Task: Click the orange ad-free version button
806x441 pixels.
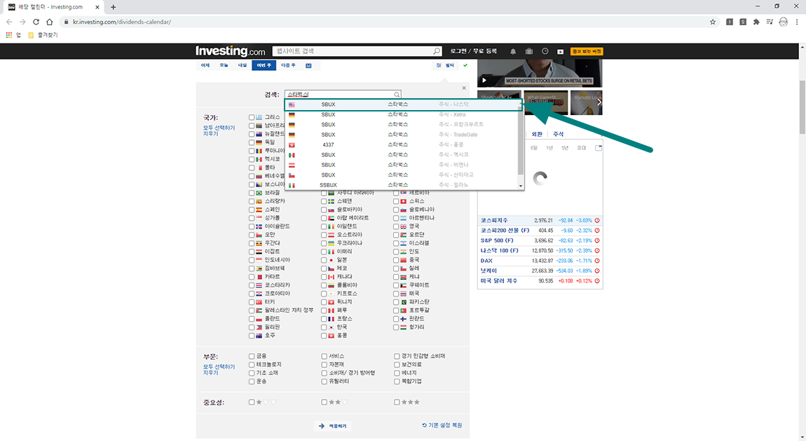Action: [587, 51]
